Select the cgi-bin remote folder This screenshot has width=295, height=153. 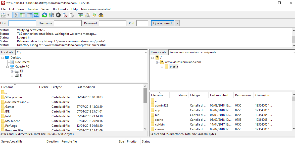[160, 124]
